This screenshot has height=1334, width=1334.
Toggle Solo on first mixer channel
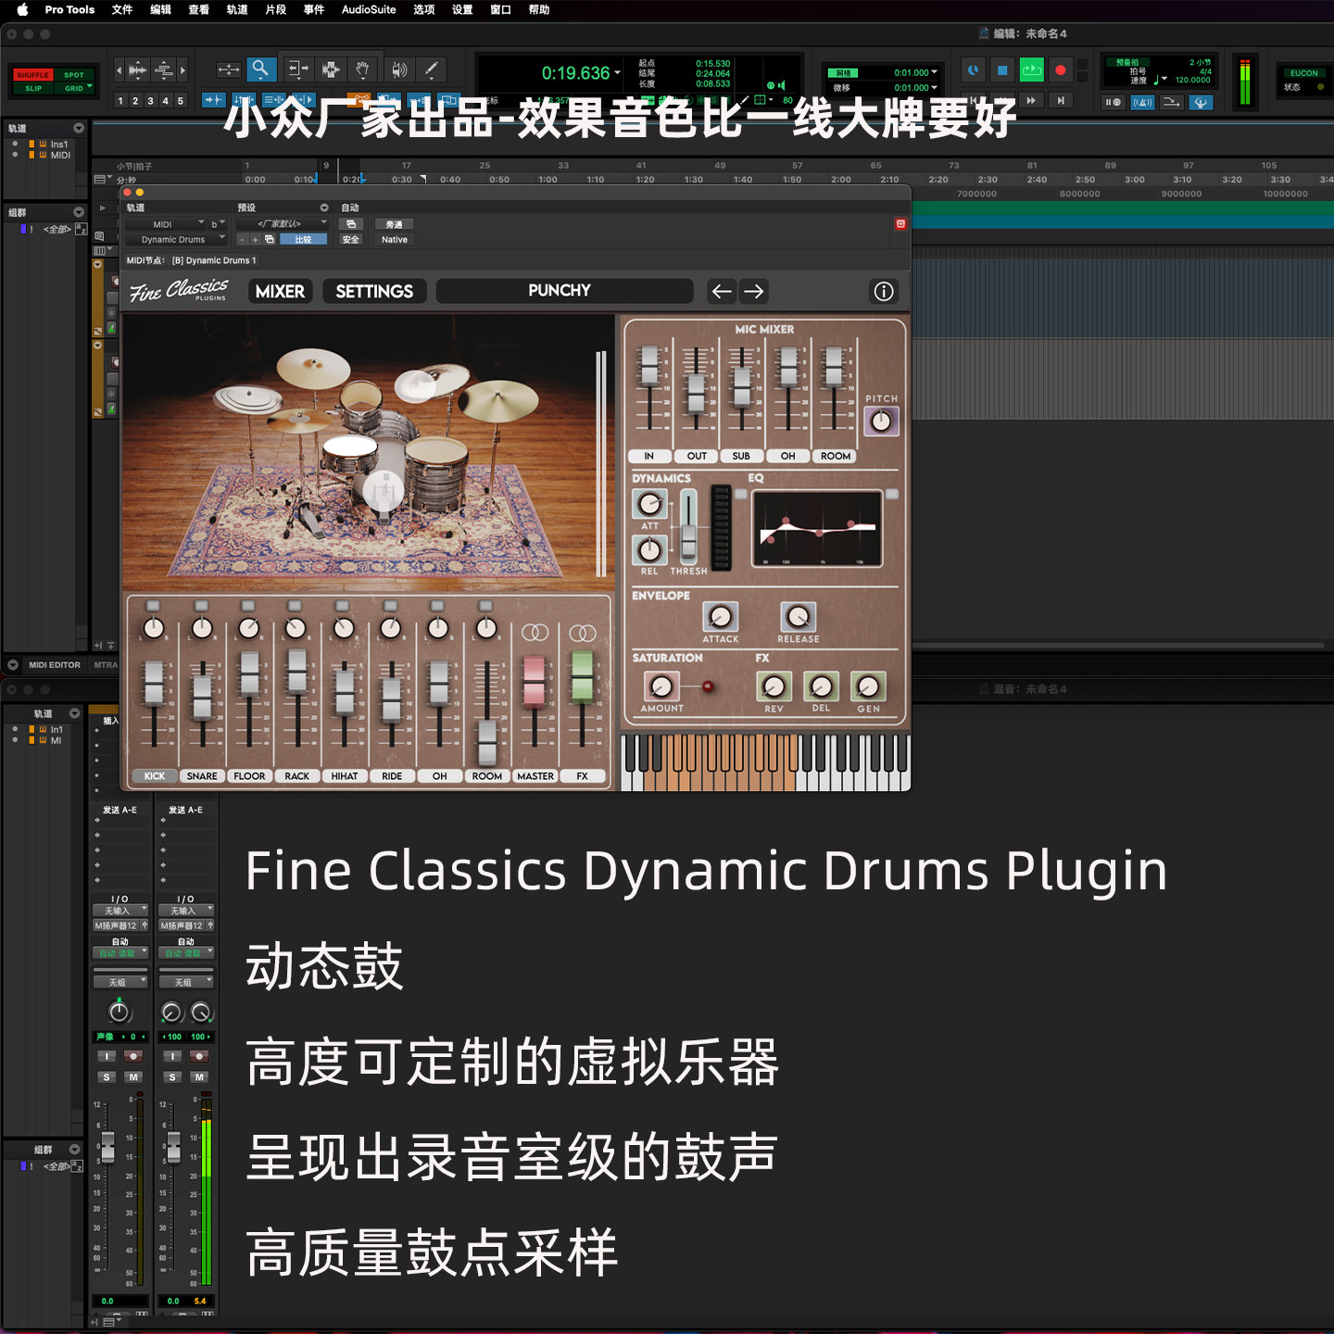point(107,1077)
